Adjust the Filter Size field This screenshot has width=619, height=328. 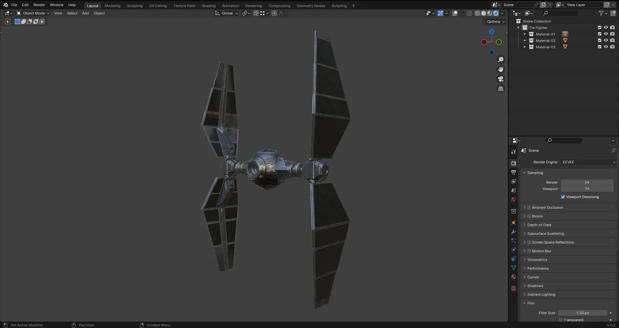[583, 313]
